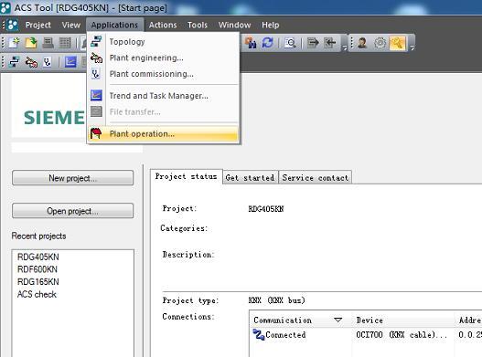This screenshot has width=482, height=357.
Task: Select Topology from the Applications menu
Action: tap(163, 41)
